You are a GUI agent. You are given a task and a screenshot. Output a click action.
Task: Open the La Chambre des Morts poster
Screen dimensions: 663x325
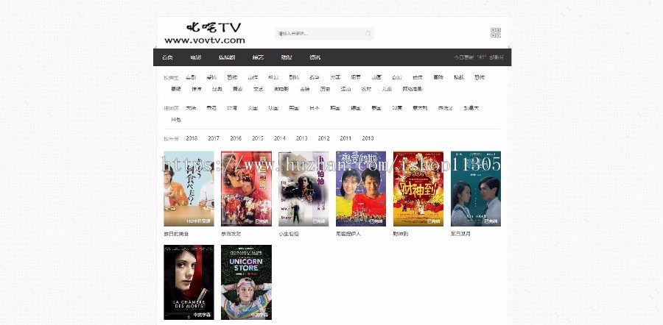pyautogui.click(x=189, y=282)
